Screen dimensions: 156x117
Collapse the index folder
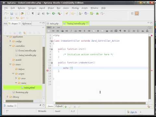[x=16, y=83]
